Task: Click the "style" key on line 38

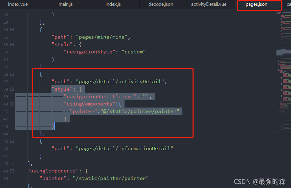Action: point(62,89)
